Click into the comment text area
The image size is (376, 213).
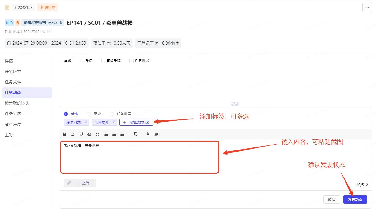click(x=140, y=157)
